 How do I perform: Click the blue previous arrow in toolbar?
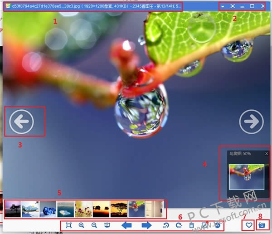click(x=126, y=225)
